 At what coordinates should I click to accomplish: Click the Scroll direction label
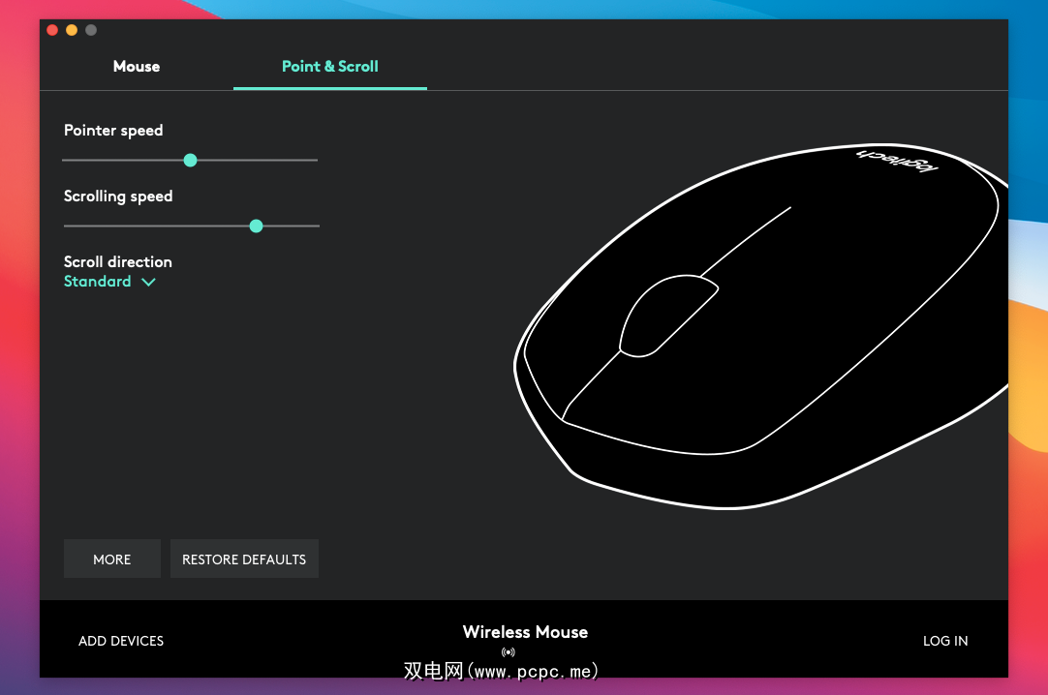117,261
